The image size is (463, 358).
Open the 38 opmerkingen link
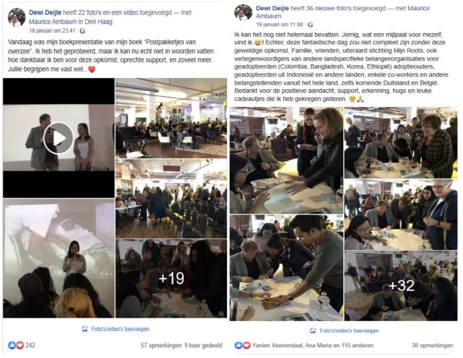coord(432,345)
